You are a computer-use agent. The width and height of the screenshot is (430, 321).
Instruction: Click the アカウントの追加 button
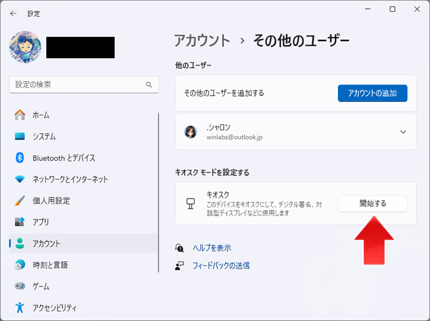click(x=372, y=93)
